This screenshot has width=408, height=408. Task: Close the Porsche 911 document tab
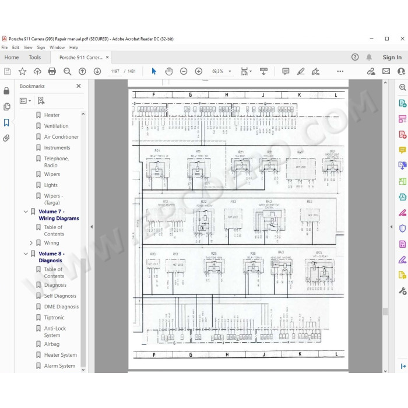[107, 57]
